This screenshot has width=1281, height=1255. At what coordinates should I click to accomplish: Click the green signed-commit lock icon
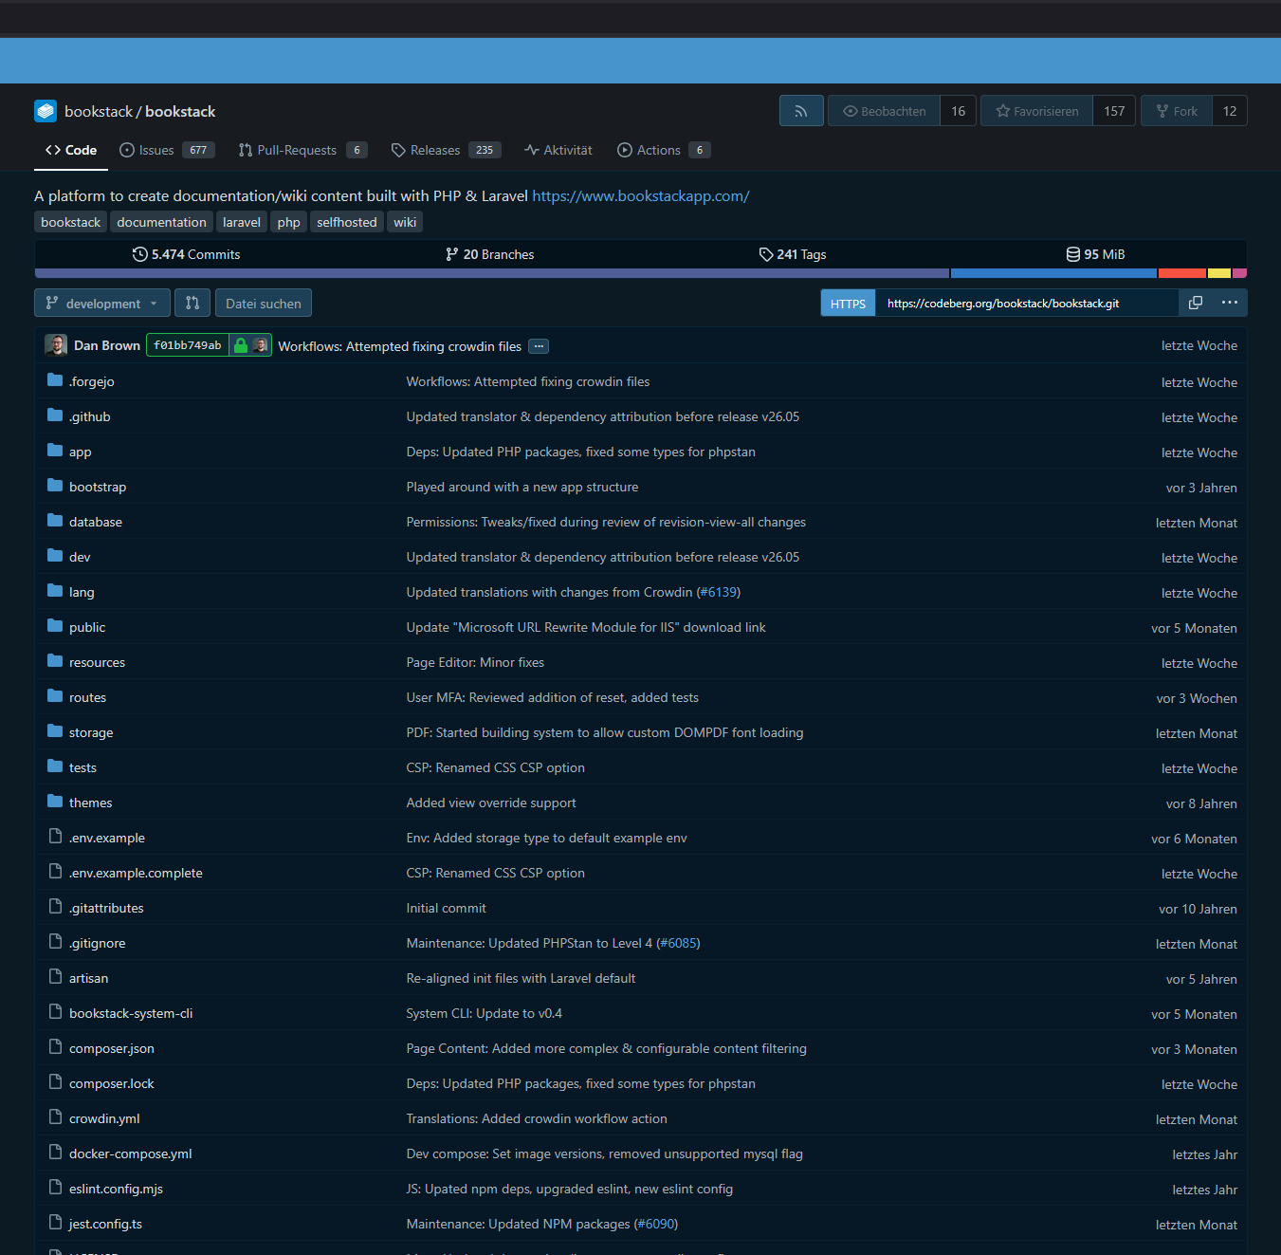coord(241,345)
